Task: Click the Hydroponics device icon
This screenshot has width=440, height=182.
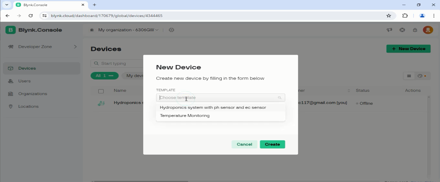Action: [x=101, y=103]
